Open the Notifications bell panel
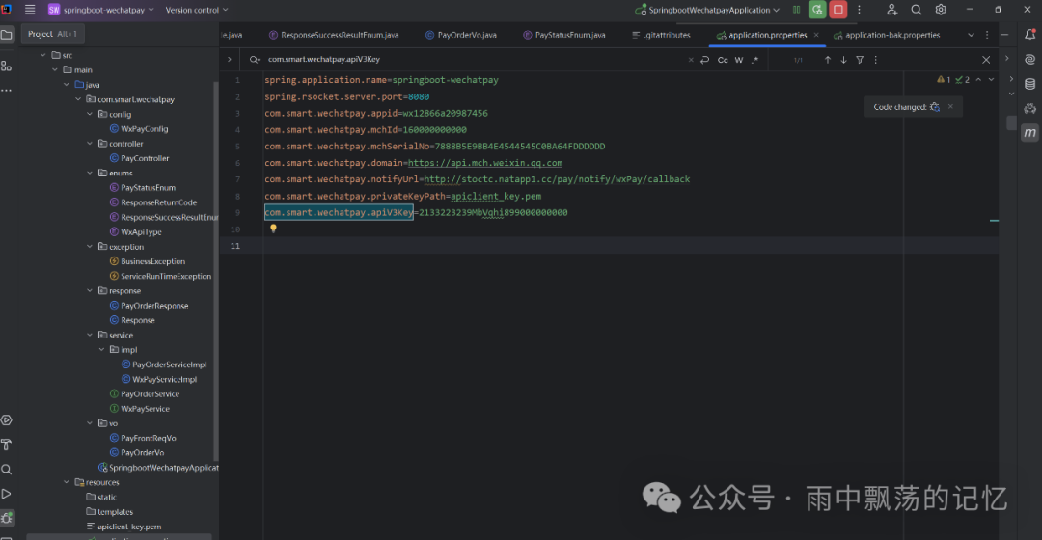 [1029, 35]
